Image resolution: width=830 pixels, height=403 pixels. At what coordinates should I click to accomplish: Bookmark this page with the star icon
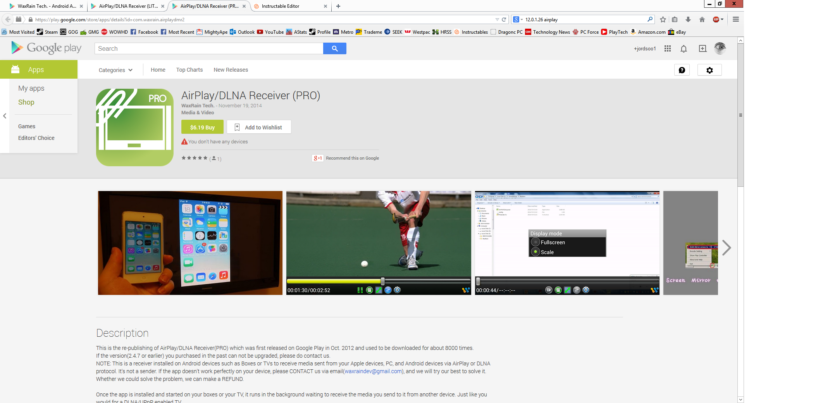663,19
